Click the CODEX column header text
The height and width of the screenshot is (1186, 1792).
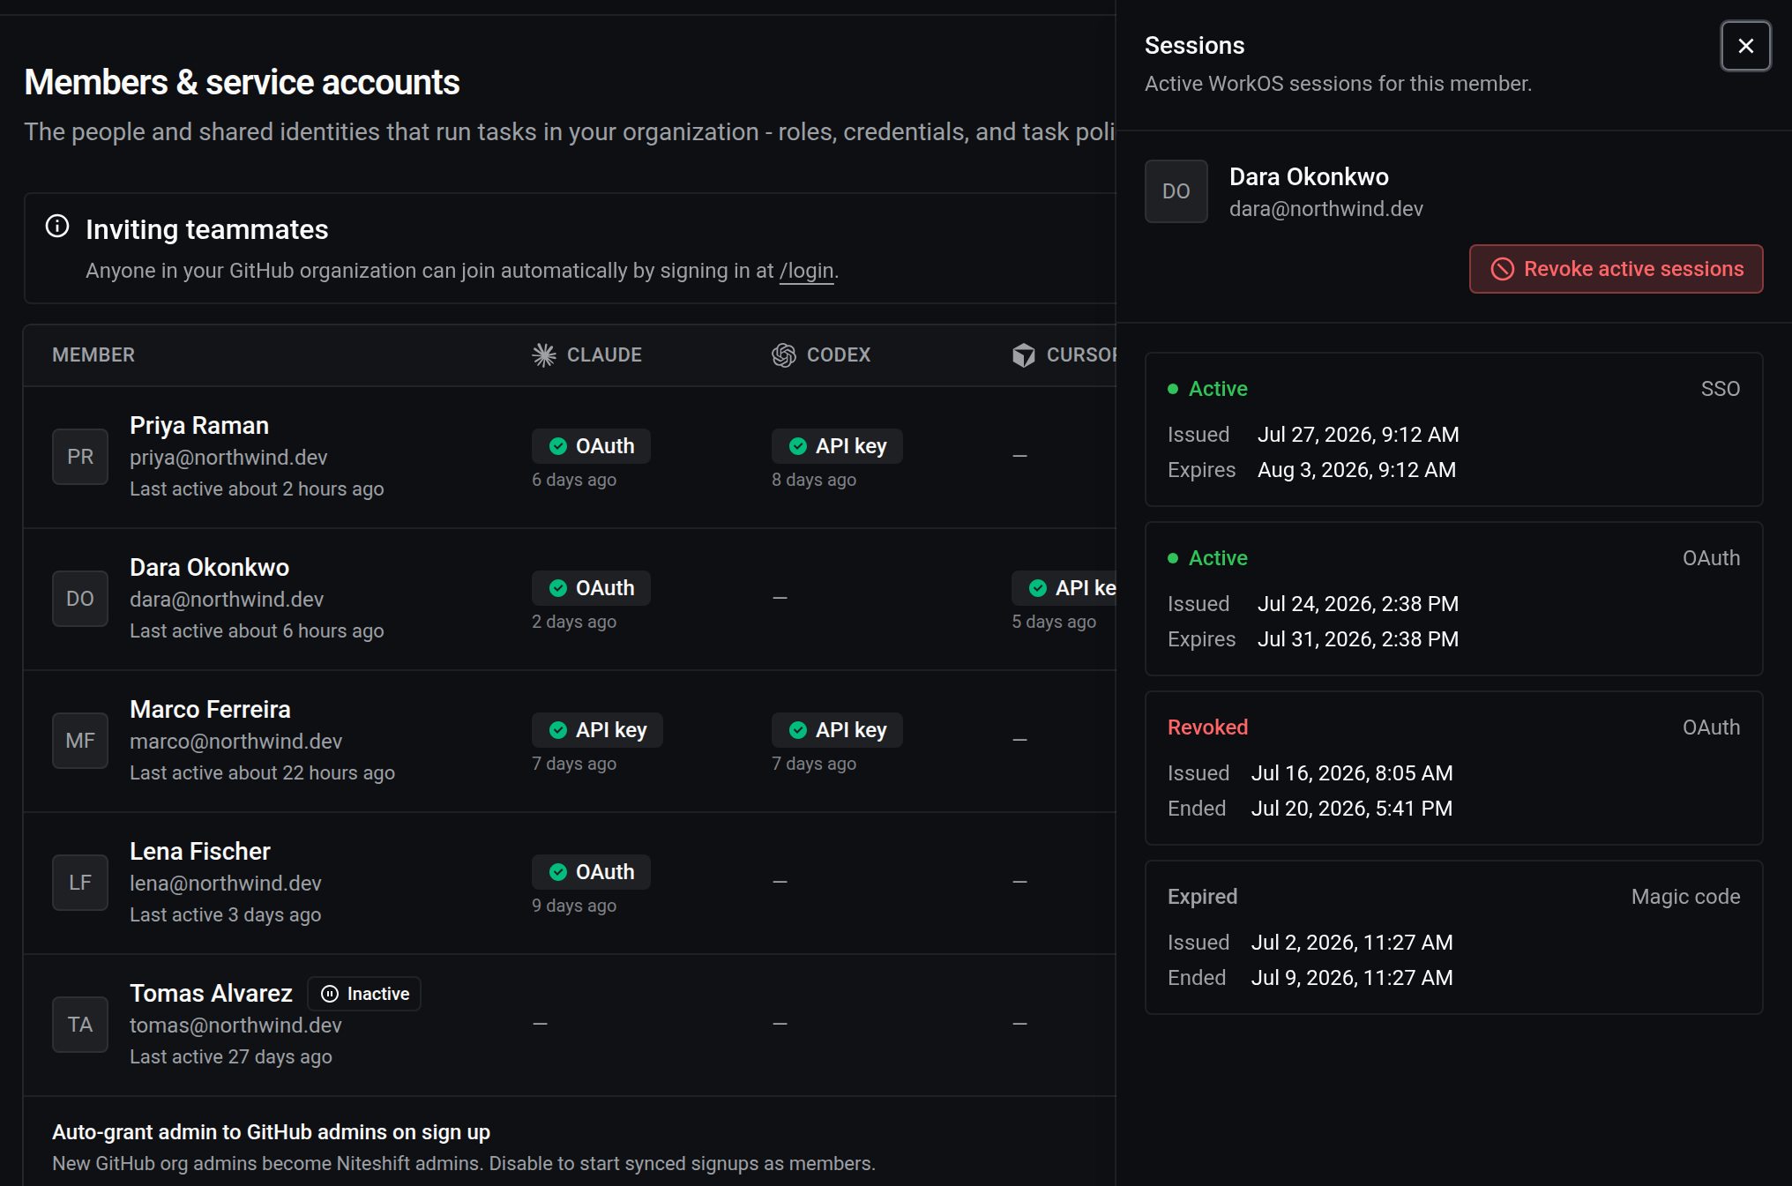pos(839,354)
